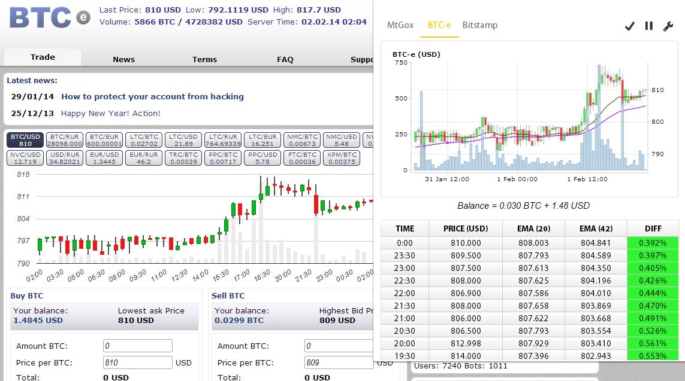Click the Last Price 810 USD value
Image resolution: width=685 pixels, height=381 pixels.
pyautogui.click(x=163, y=10)
